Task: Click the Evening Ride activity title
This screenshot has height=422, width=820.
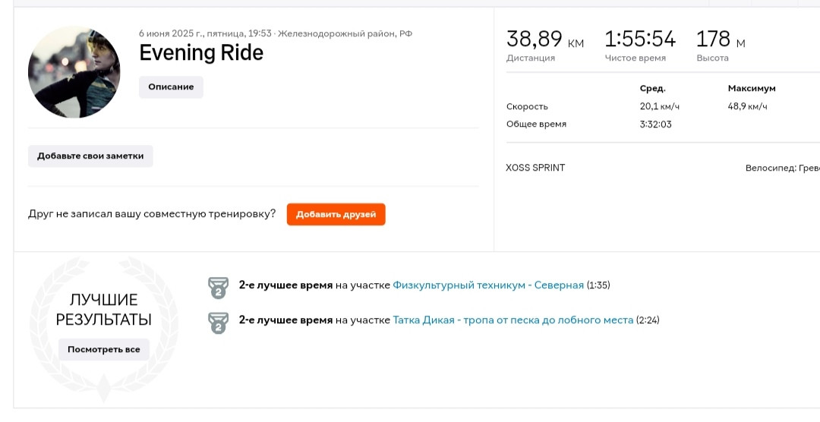Action: (201, 53)
